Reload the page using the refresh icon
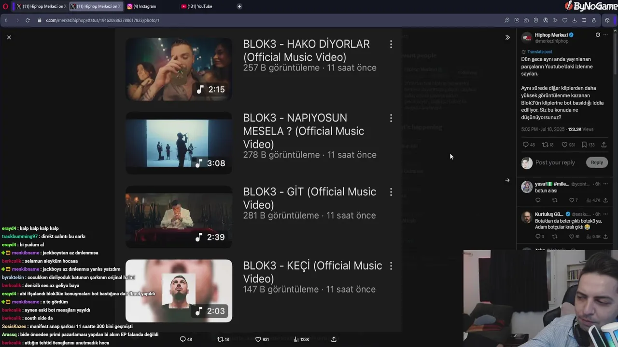 (28, 20)
